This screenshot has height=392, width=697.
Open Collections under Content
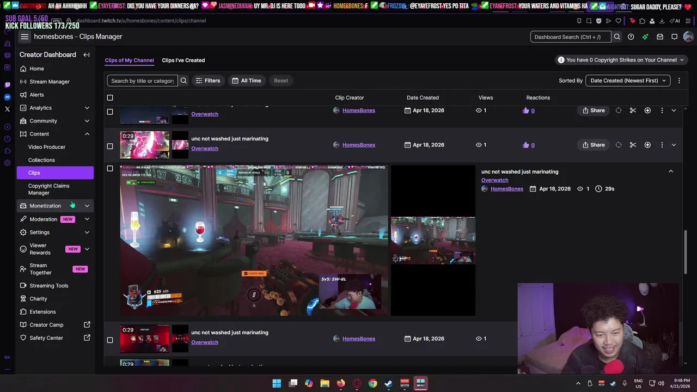pyautogui.click(x=41, y=160)
